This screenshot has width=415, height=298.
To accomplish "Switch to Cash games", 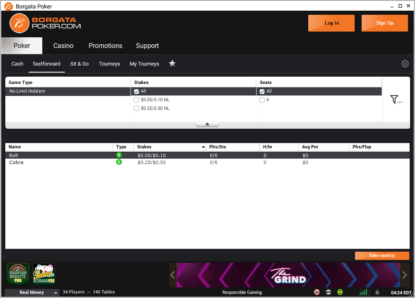I will click(x=18, y=64).
